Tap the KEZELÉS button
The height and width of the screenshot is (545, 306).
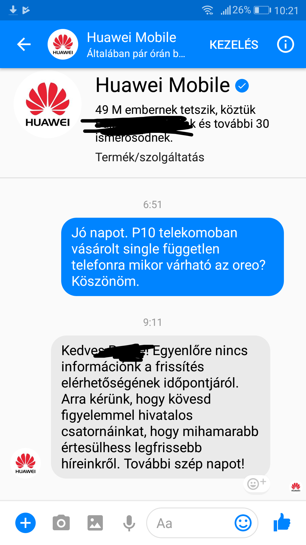point(234,45)
